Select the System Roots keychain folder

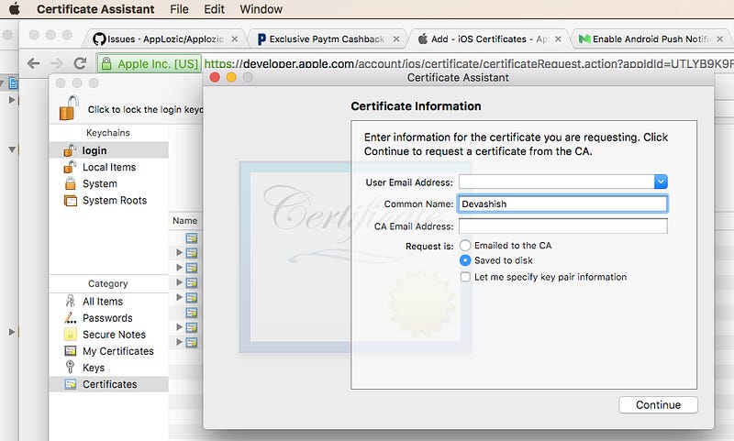pos(114,200)
